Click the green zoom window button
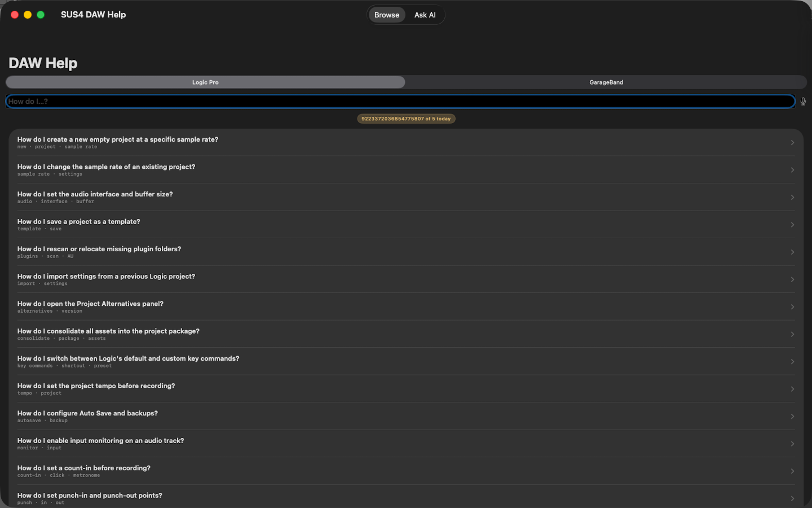The height and width of the screenshot is (508, 812). coord(41,15)
